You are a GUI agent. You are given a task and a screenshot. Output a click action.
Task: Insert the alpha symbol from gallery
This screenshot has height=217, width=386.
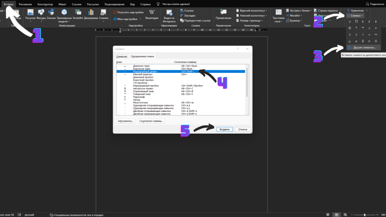[356, 41]
